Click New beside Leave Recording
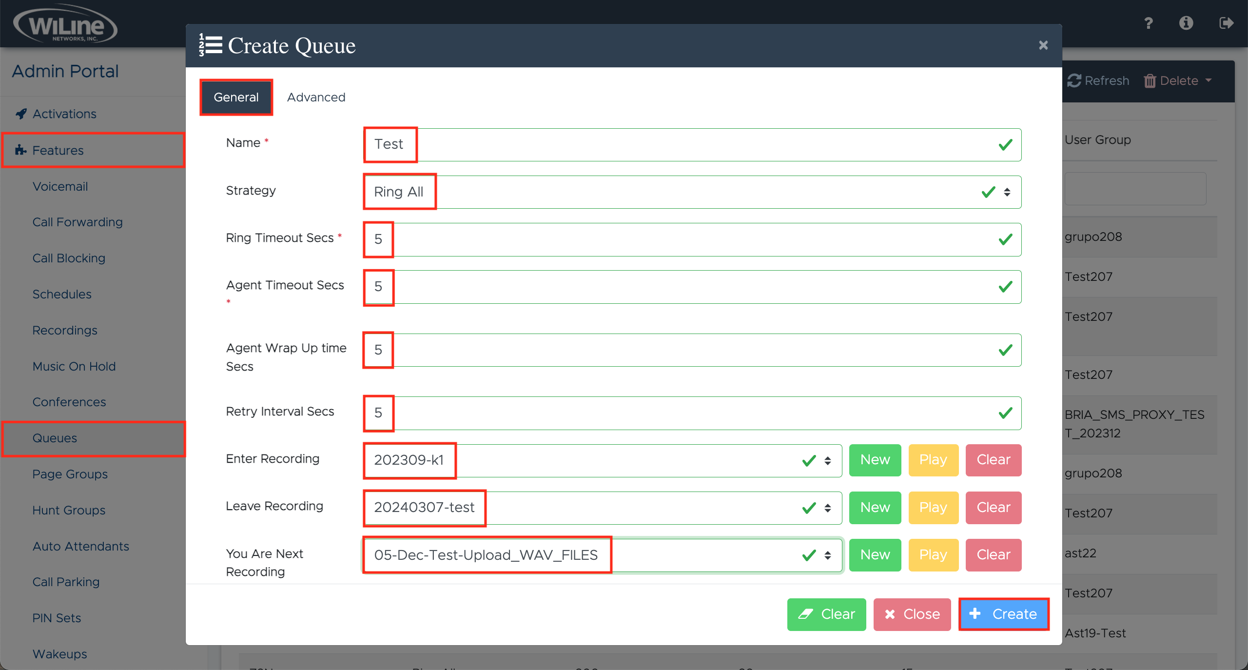The image size is (1248, 670). [x=875, y=508]
